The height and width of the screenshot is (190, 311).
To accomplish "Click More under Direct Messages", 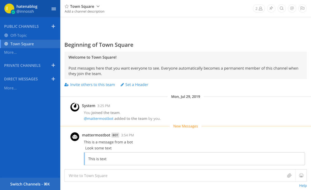I will pos(10,88).
